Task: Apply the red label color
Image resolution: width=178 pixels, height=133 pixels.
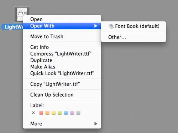Action: coord(41,113)
